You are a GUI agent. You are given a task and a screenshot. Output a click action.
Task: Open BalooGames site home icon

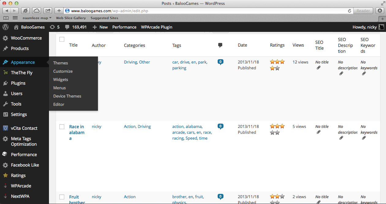click(16, 27)
